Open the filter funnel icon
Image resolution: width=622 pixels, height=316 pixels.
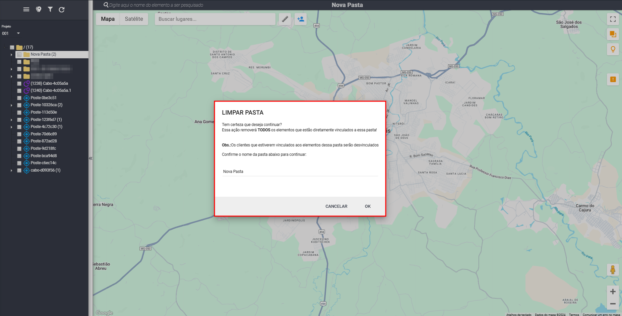pos(50,9)
